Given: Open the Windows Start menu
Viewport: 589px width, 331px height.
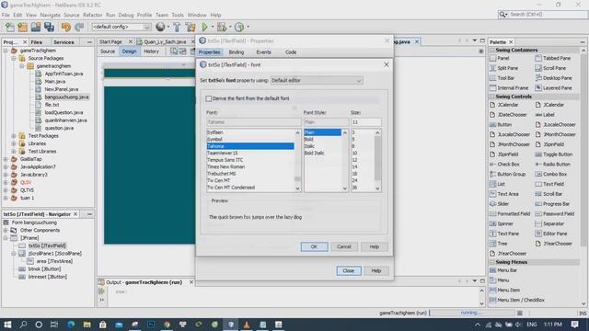Looking at the screenshot, I should click(7, 325).
